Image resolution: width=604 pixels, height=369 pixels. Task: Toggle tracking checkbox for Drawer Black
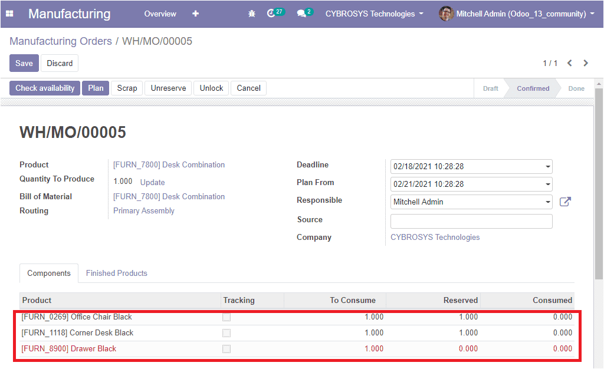coord(226,348)
